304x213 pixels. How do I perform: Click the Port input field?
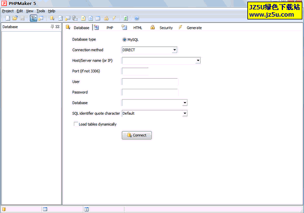click(x=135, y=71)
